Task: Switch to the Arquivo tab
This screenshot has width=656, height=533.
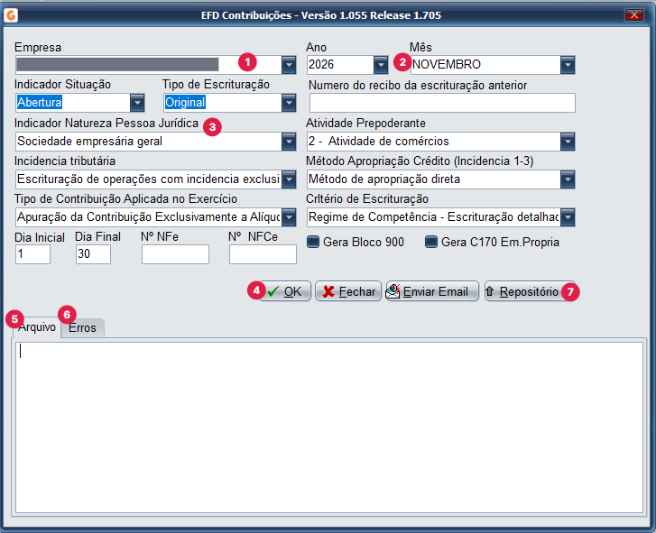Action: (36, 326)
